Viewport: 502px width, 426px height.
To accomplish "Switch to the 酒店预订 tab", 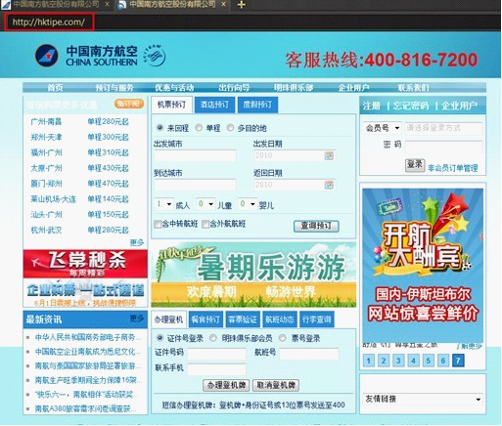I will (214, 105).
